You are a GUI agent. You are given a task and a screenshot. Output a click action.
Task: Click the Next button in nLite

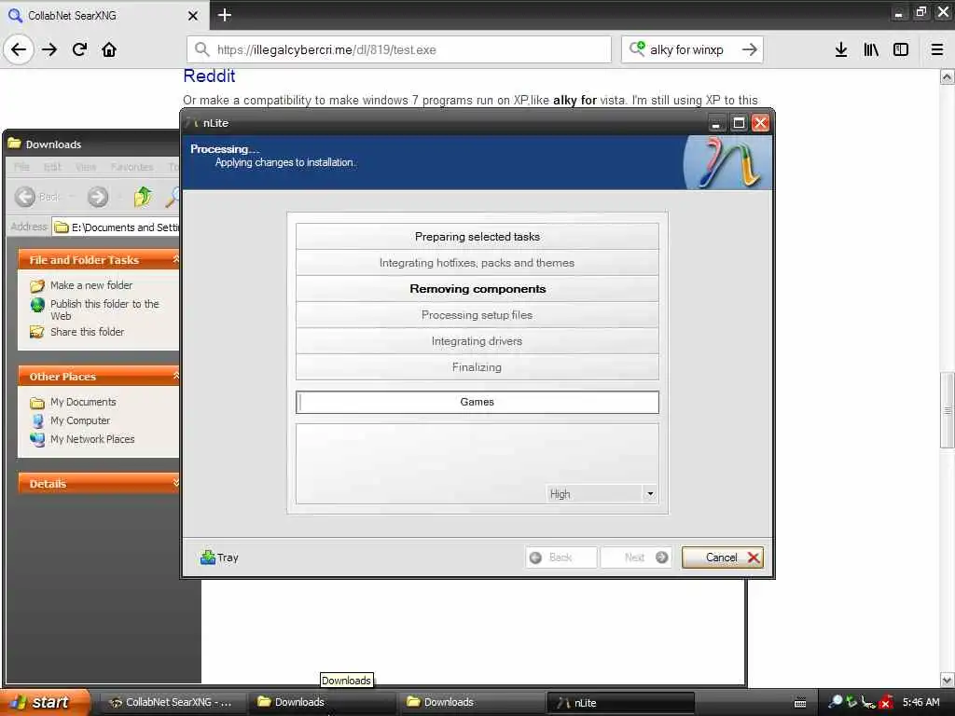(x=636, y=558)
